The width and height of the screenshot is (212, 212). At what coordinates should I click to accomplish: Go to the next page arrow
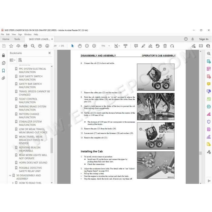pos(47,46)
